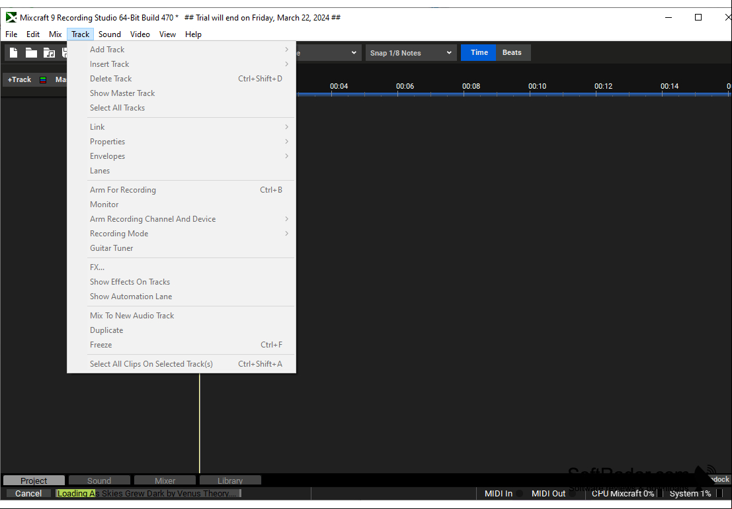
Task: Switch timeline to Beats mode
Action: click(x=512, y=53)
